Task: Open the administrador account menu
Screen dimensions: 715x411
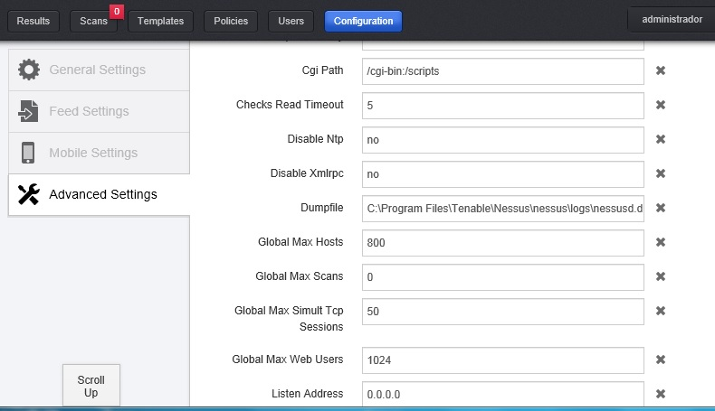Action: click(672, 19)
